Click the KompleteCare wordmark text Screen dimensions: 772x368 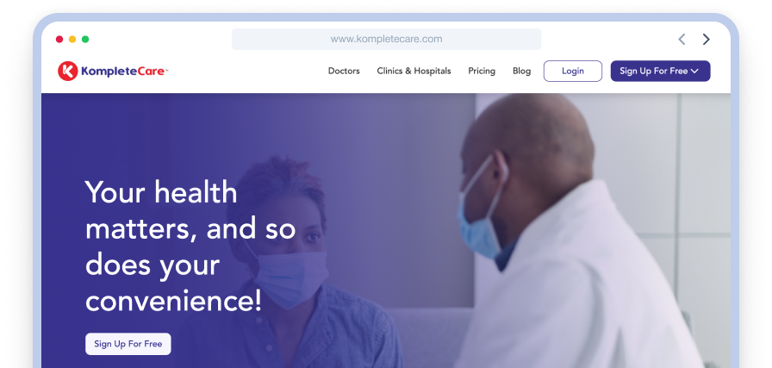pos(124,72)
